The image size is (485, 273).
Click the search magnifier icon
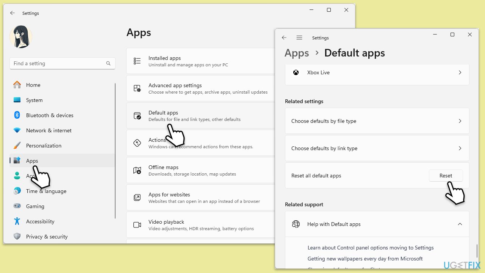click(x=108, y=64)
